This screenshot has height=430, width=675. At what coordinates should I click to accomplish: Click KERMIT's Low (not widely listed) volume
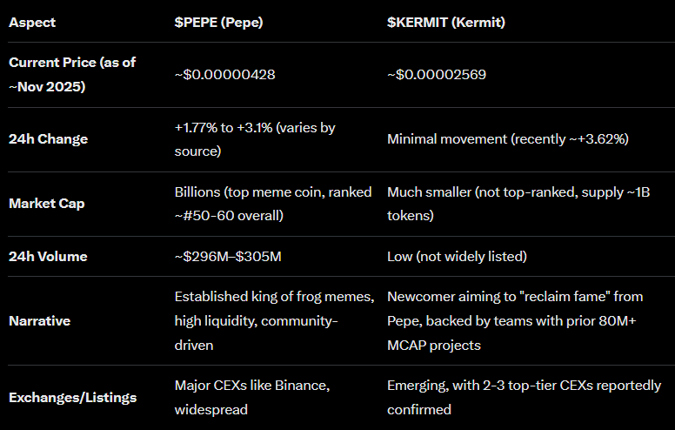[458, 257]
